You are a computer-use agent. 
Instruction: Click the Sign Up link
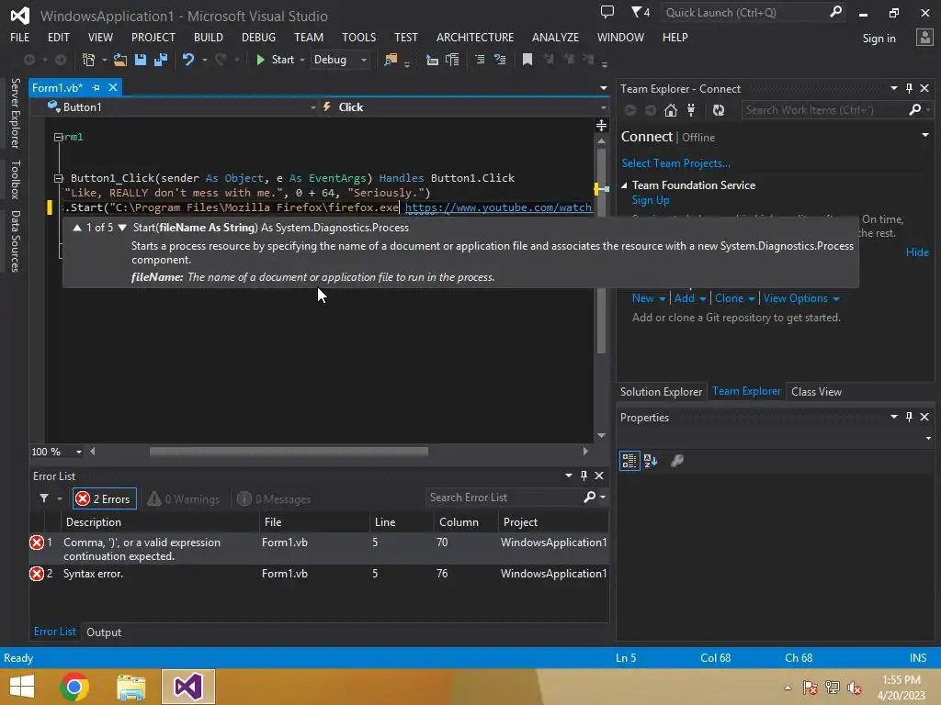click(650, 200)
